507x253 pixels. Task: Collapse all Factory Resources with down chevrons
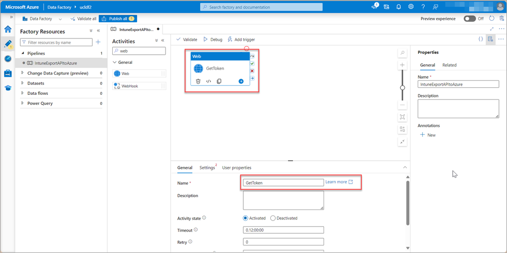(x=91, y=31)
